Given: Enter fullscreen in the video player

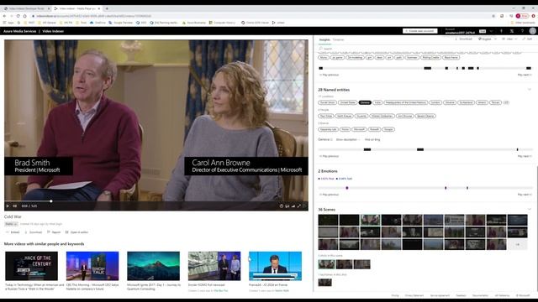Looking at the screenshot, I should 299,206.
